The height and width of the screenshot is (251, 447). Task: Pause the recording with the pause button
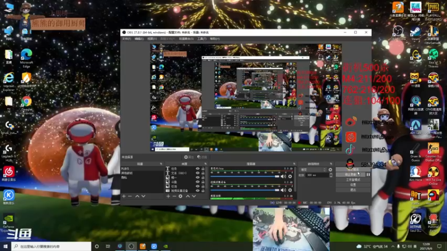(x=368, y=175)
